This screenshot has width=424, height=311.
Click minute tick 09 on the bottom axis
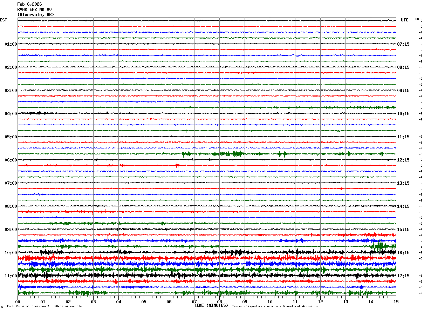tap(245, 302)
